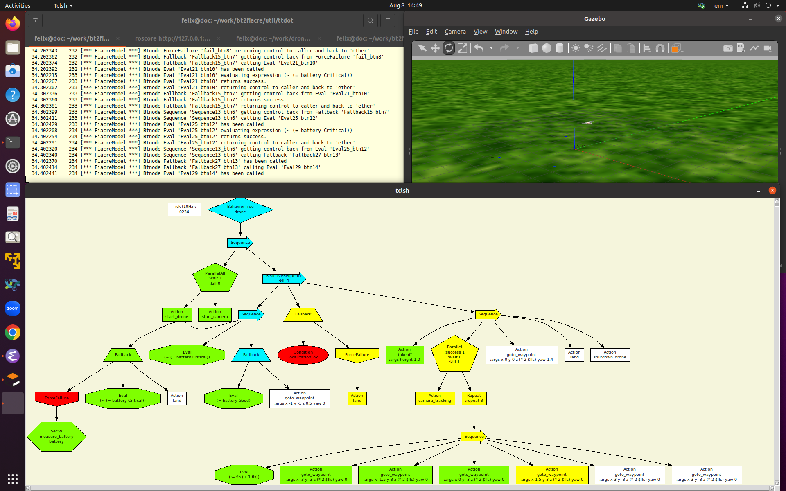Open the Camera menu in Gazebo
This screenshot has width=786, height=491.
pos(454,31)
